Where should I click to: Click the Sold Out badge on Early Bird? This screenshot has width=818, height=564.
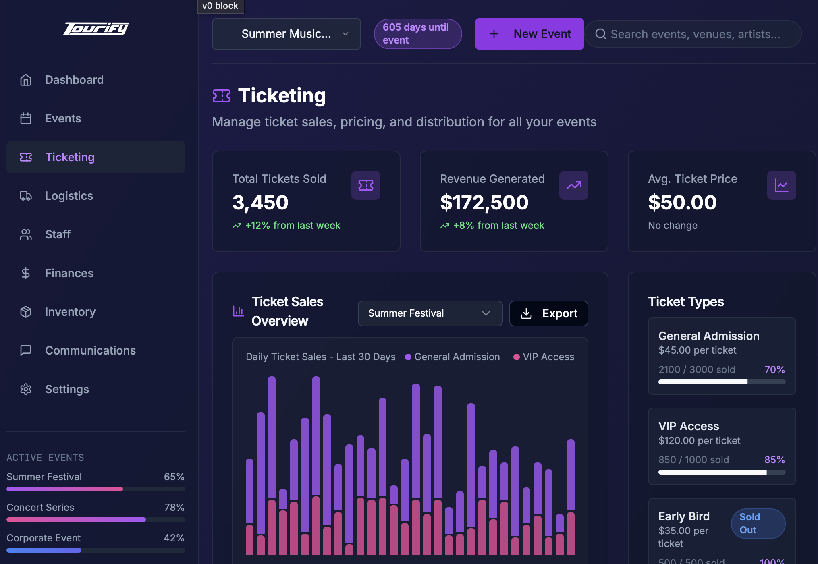758,524
